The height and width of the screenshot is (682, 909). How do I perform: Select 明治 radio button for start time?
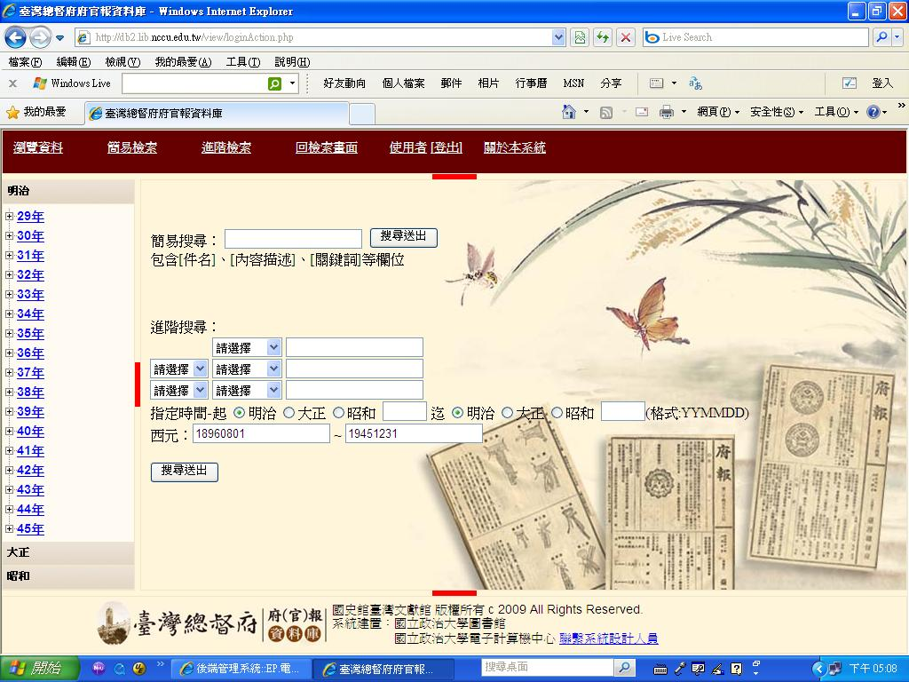tap(239, 411)
